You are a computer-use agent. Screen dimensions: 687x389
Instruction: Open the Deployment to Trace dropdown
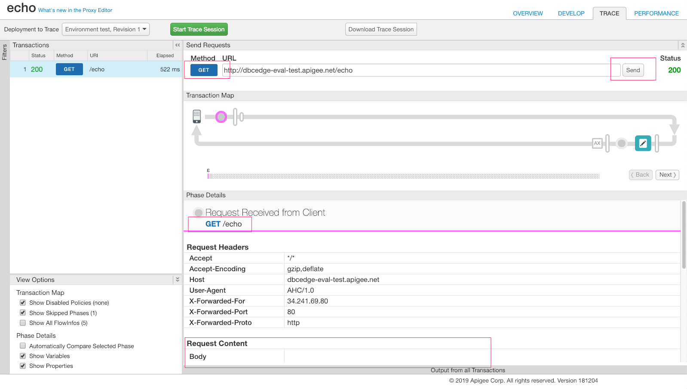(x=106, y=29)
